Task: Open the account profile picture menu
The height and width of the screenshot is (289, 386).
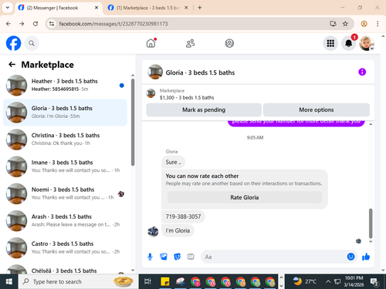Action: coord(367,43)
